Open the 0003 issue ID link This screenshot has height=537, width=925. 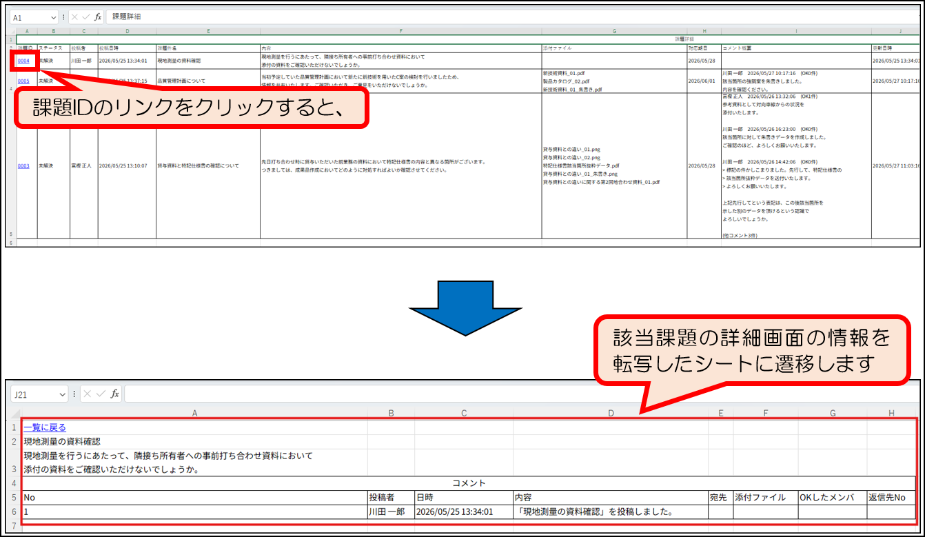(x=23, y=166)
